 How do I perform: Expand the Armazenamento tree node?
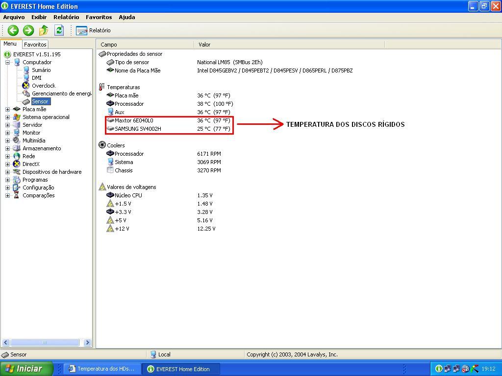coord(8,149)
